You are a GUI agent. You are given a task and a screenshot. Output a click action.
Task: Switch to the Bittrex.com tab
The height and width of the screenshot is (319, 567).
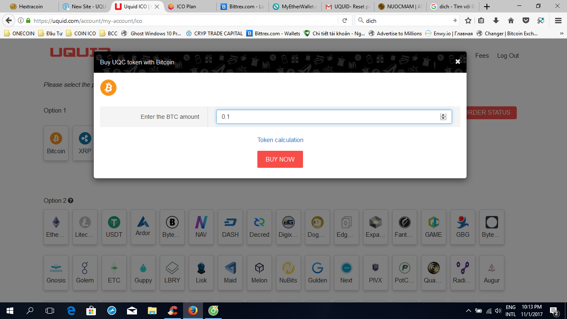click(x=242, y=7)
